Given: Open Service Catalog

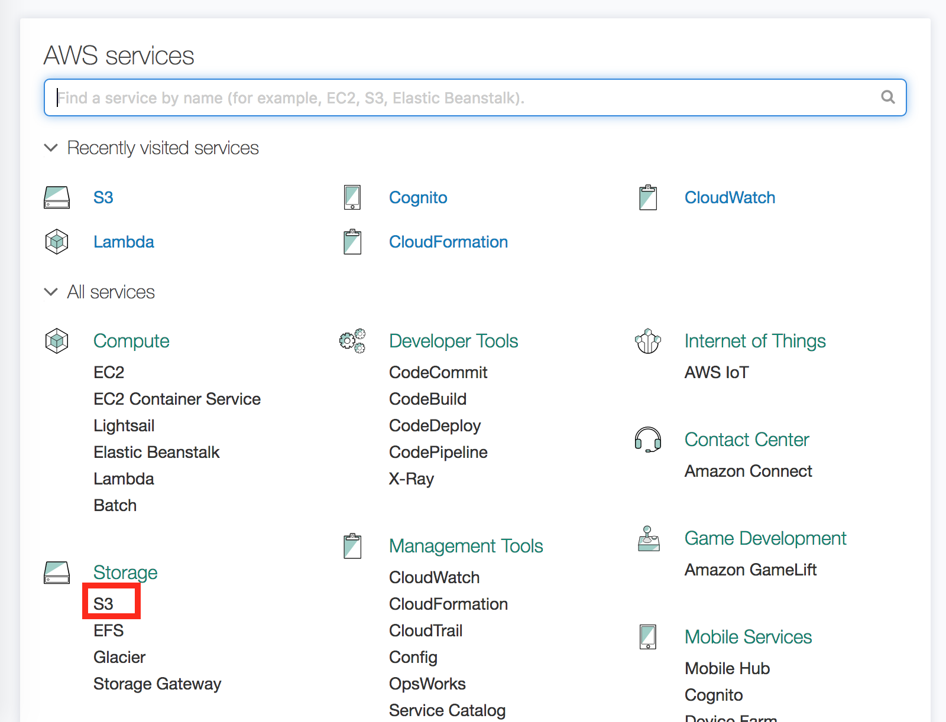Looking at the screenshot, I should (448, 710).
